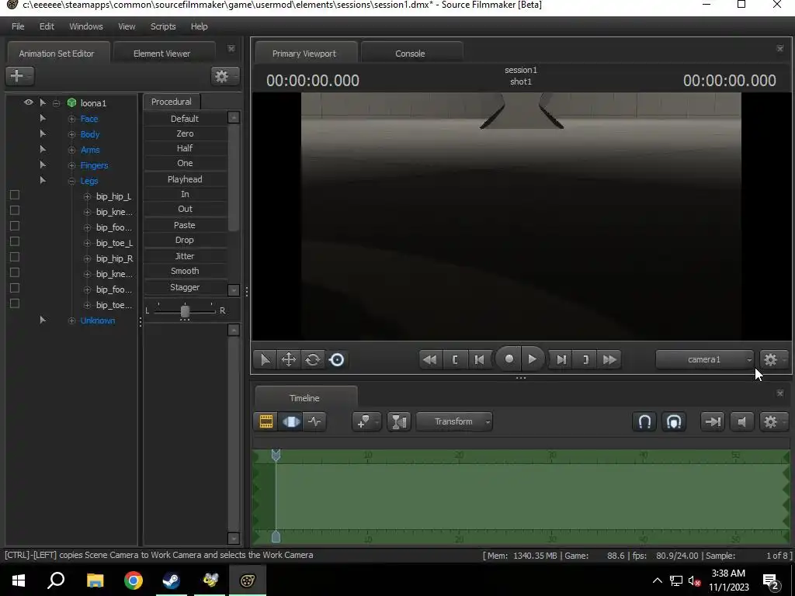
Task: Toggle the timeline audio speaker icon
Action: tap(741, 421)
